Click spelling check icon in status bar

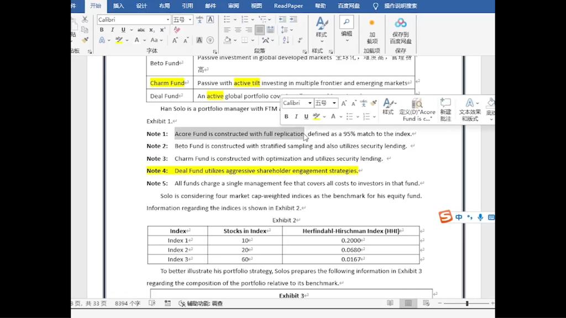(x=152, y=303)
